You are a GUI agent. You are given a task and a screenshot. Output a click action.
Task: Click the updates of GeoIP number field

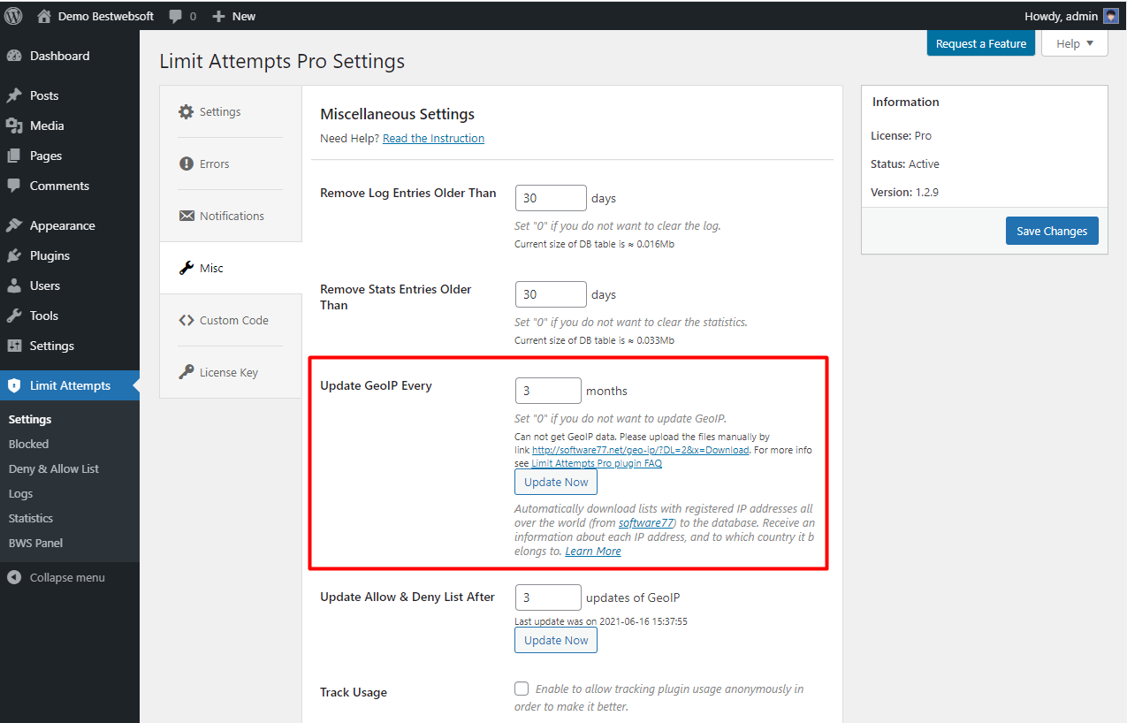pyautogui.click(x=548, y=597)
